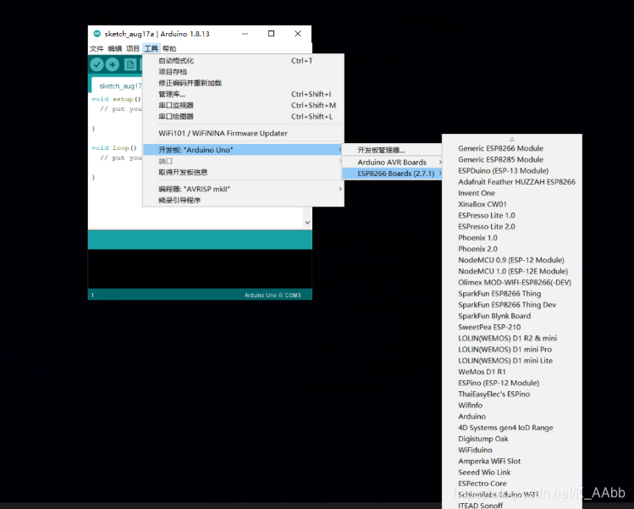The height and width of the screenshot is (509, 634).
Task: Select 烧录引导程序 entry
Action: coord(243,200)
